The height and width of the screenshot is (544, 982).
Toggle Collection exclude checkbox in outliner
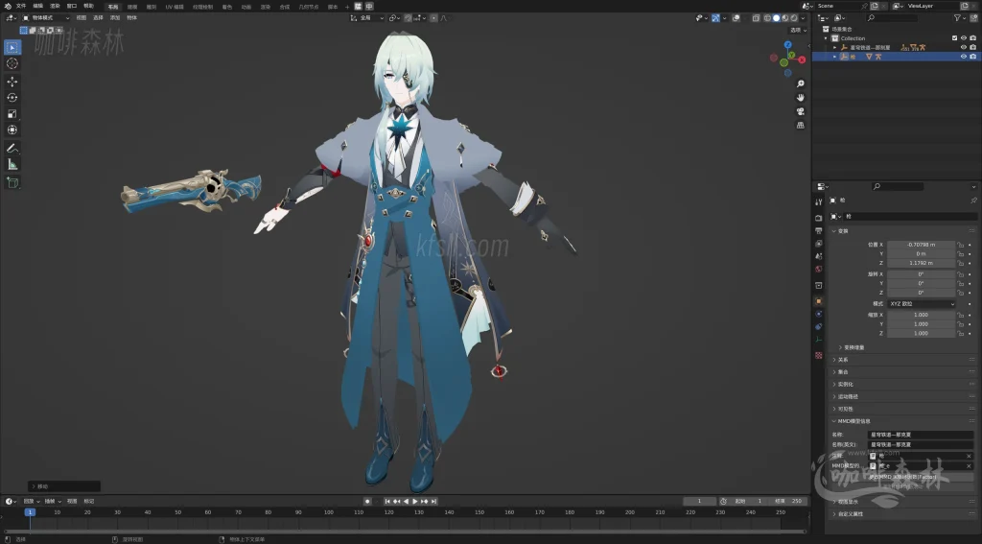pos(954,38)
